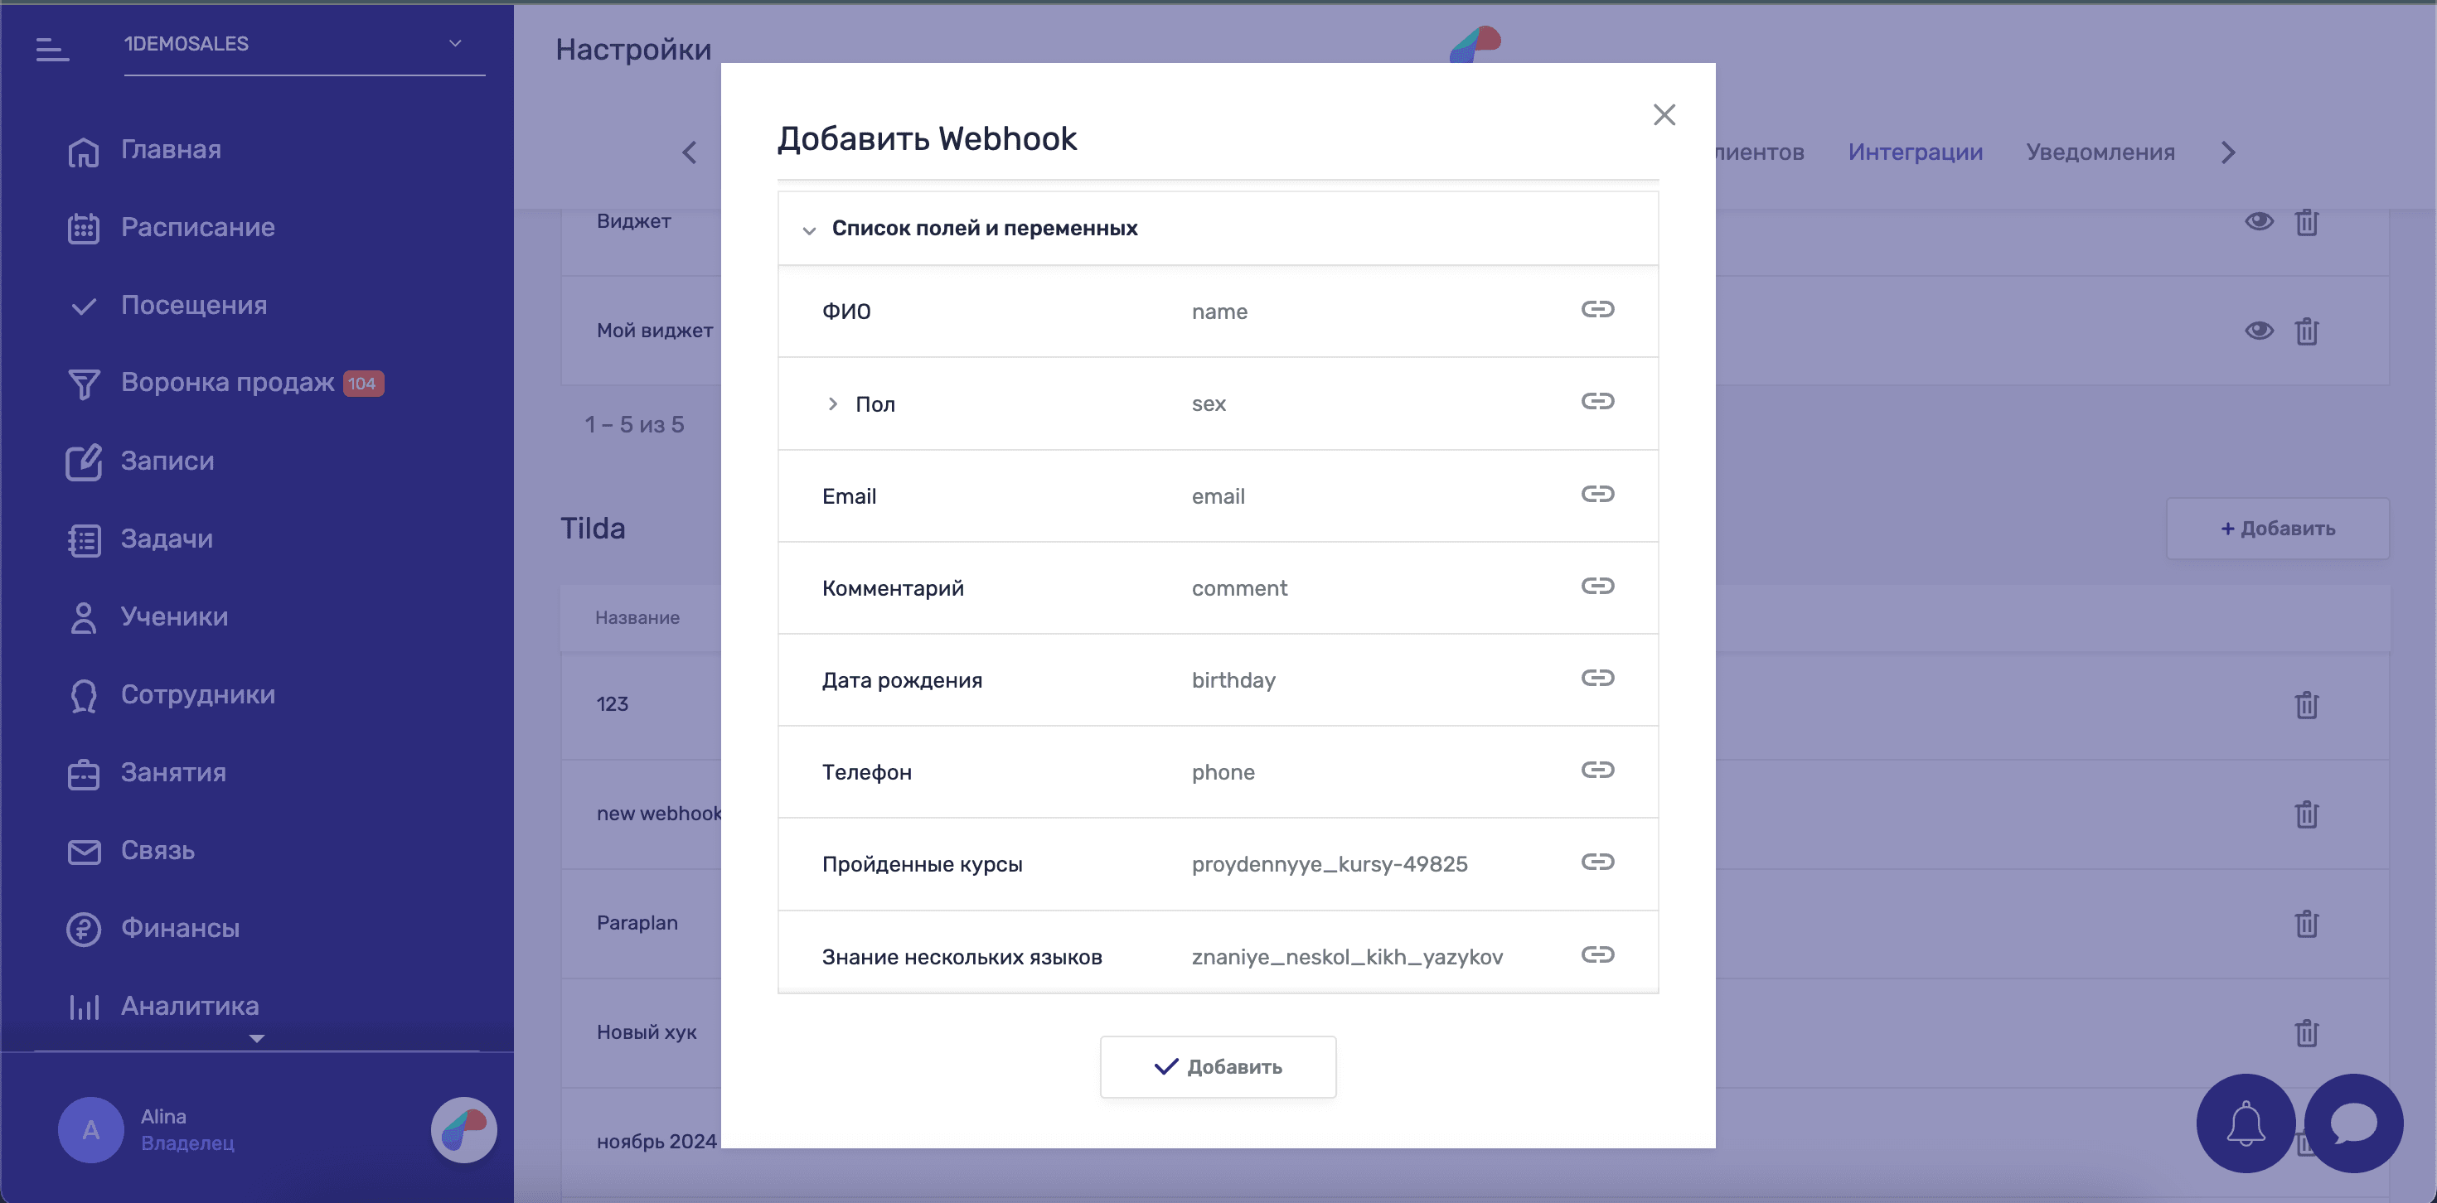
Task: Open Воронка продаж in the sidebar
Action: pos(227,382)
